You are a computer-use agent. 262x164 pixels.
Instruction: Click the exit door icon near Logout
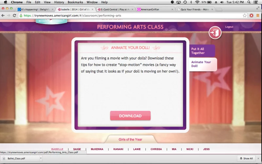click(215, 32)
